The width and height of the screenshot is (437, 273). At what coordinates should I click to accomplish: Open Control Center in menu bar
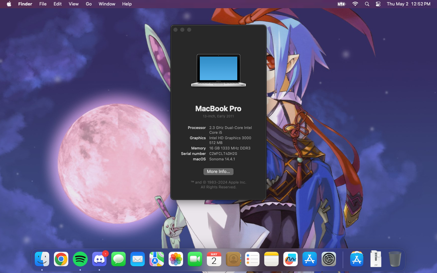378,4
